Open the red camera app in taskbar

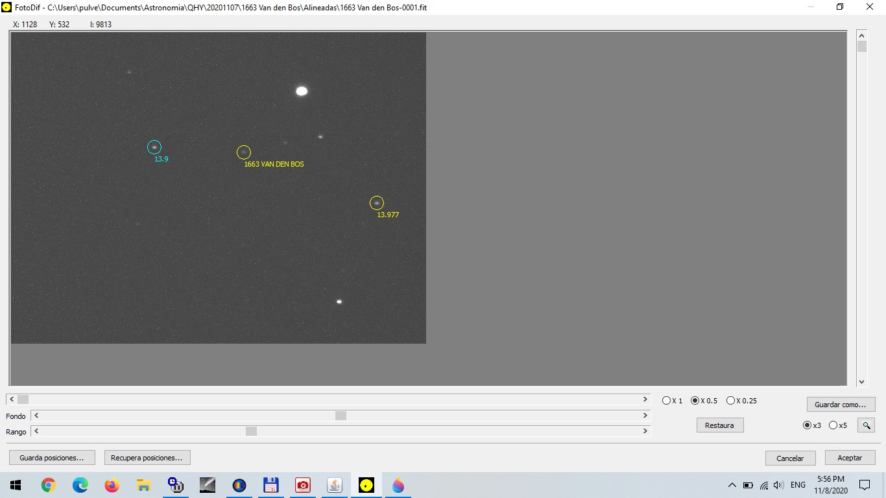[x=303, y=485]
